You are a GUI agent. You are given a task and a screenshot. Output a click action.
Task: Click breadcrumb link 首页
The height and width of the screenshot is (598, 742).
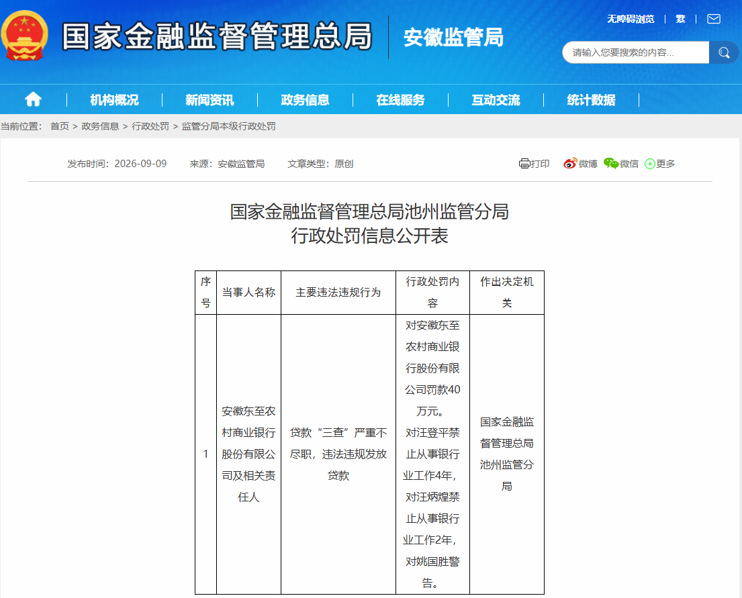[x=60, y=126]
